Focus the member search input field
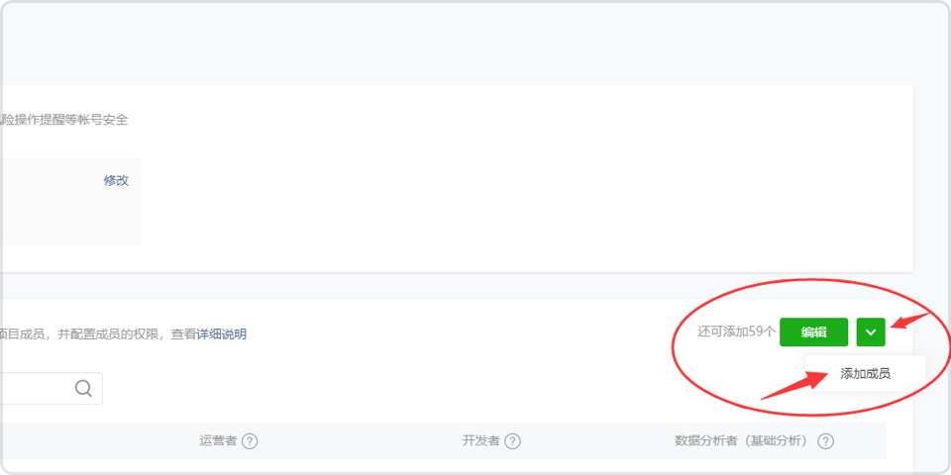951x475 pixels. 37,388
